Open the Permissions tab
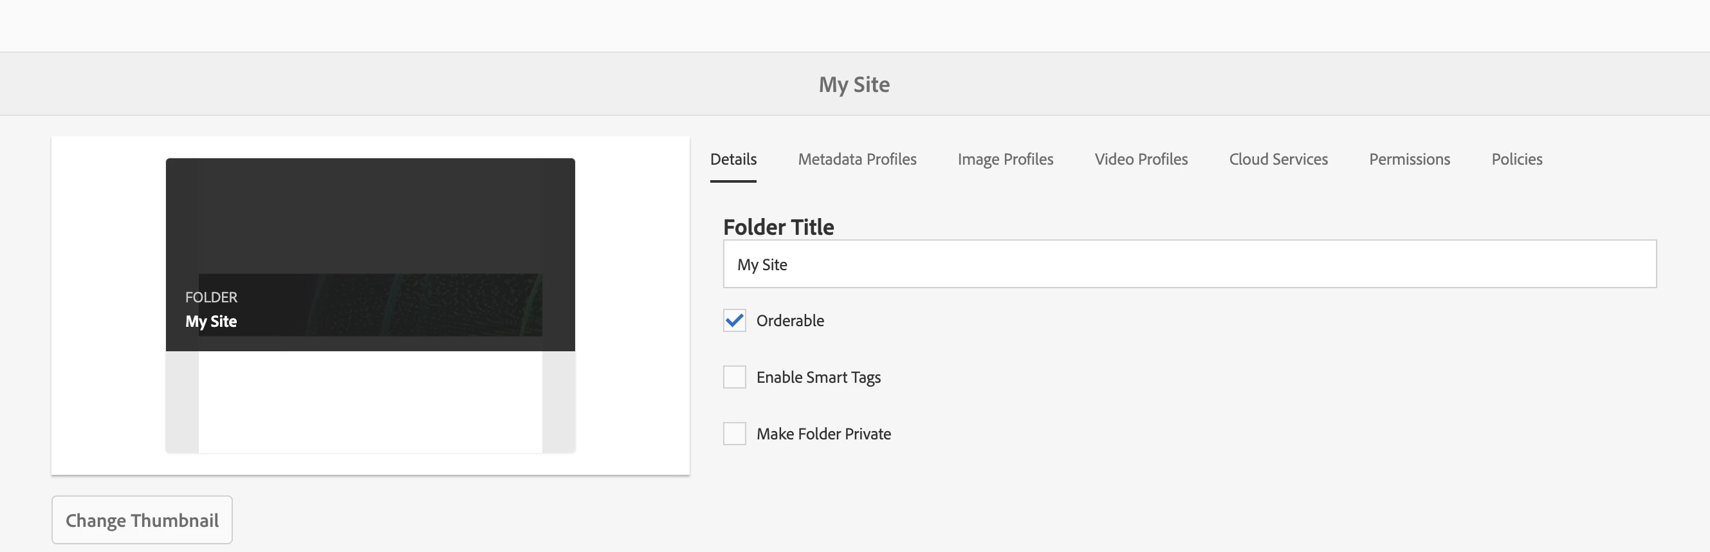This screenshot has height=552, width=1710. tap(1410, 160)
